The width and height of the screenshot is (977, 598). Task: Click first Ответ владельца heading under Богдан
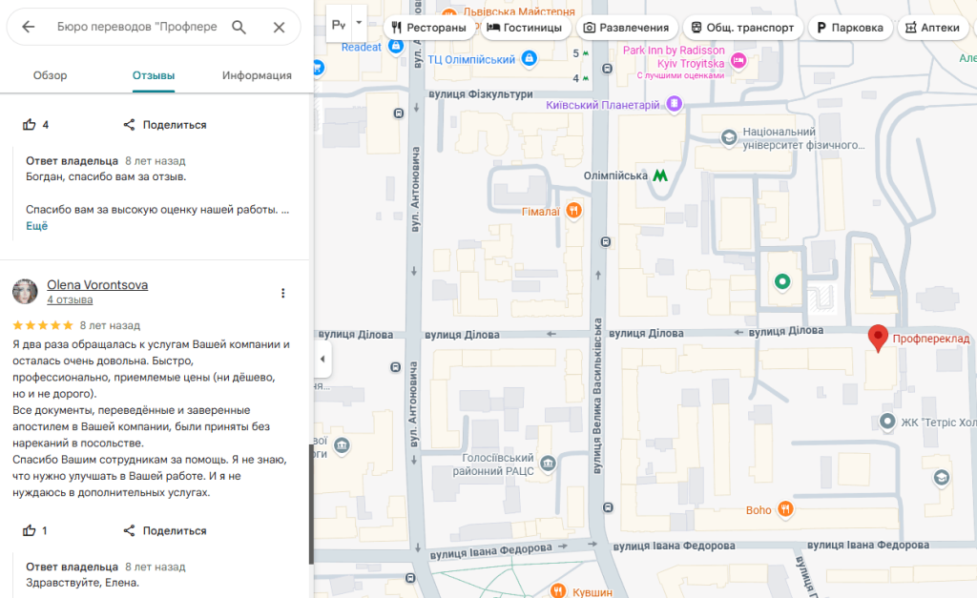(x=72, y=161)
